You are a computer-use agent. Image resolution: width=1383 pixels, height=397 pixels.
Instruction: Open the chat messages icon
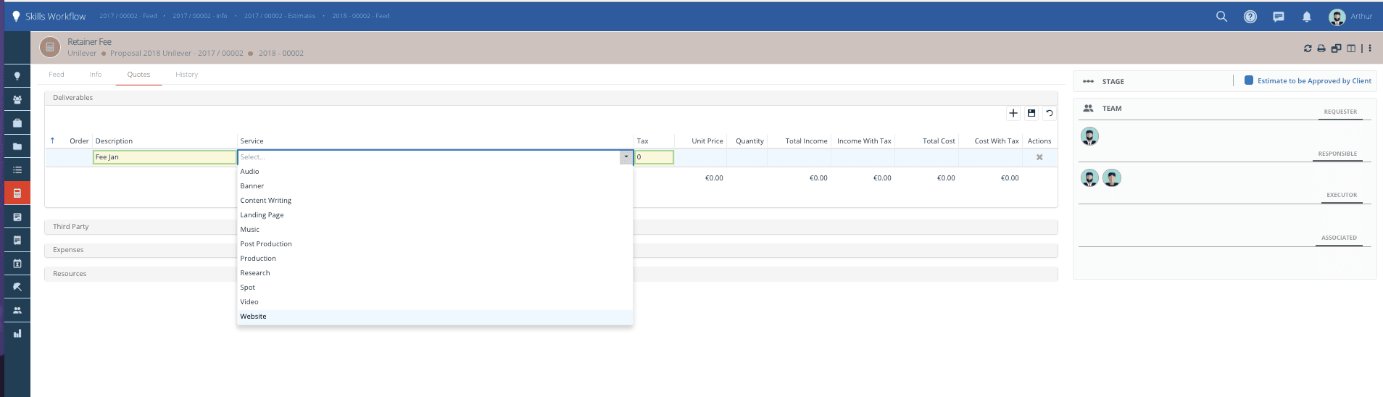coord(1279,16)
